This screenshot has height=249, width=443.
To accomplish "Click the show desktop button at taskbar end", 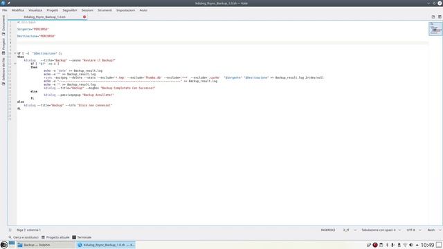I will [x=439, y=245].
